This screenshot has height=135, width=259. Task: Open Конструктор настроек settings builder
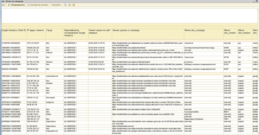(38, 5)
